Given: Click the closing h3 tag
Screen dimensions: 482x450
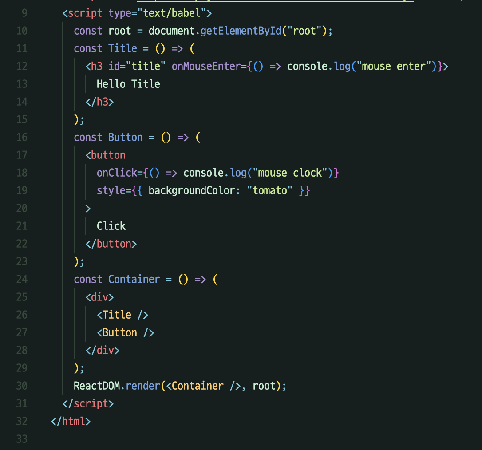Looking at the screenshot, I should (x=99, y=102).
